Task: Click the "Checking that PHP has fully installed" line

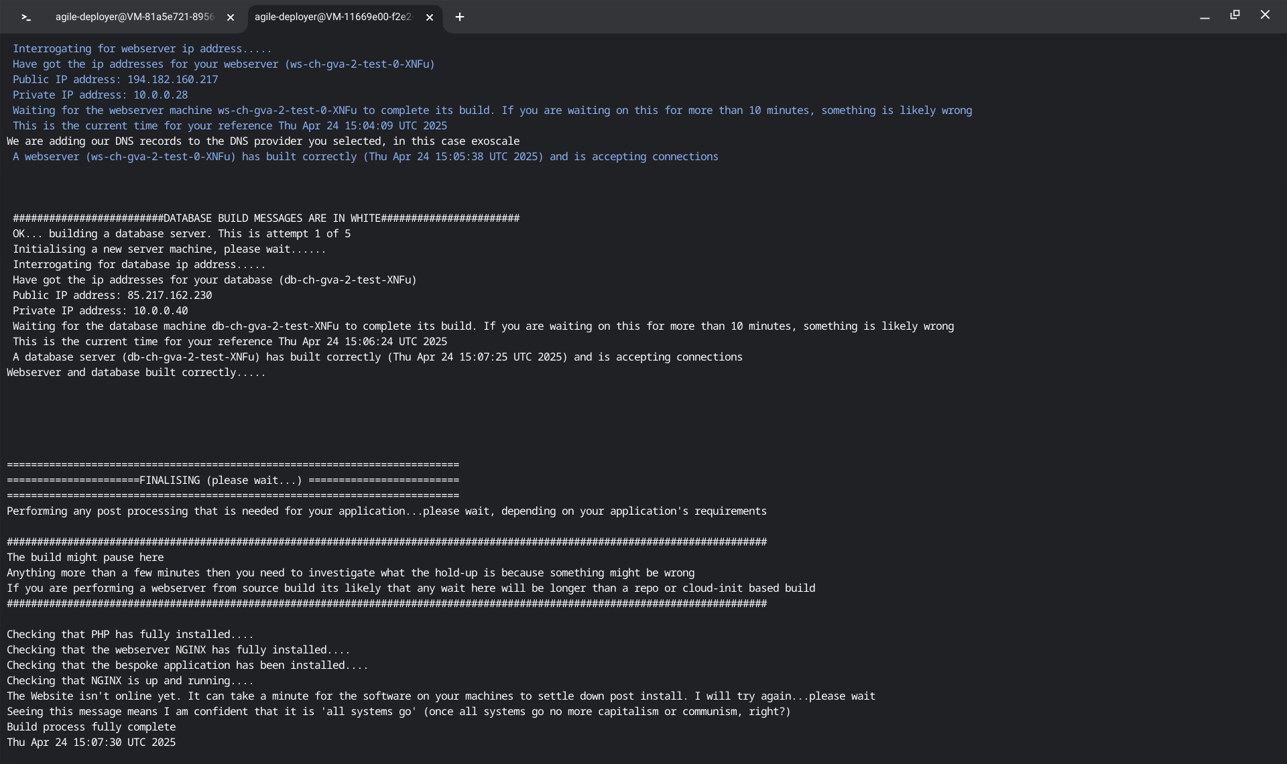Action: (x=130, y=634)
